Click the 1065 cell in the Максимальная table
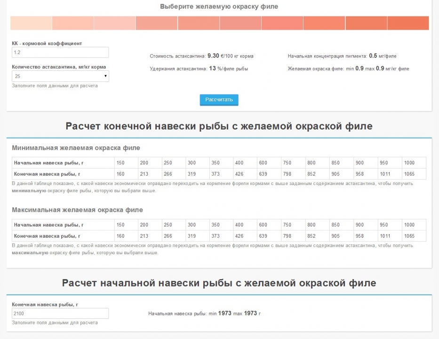The height and width of the screenshot is (339, 439). coord(414,236)
